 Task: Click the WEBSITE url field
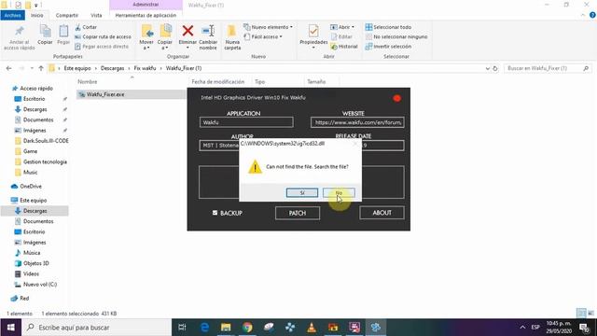pos(357,122)
